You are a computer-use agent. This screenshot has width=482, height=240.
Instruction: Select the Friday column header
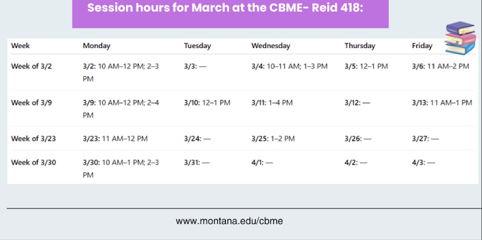(x=422, y=46)
